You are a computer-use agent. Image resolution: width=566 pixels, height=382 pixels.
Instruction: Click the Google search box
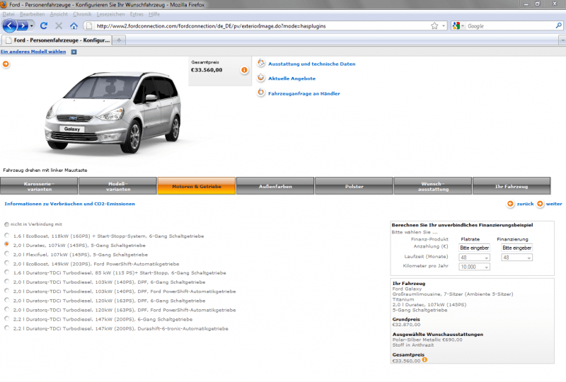(x=509, y=26)
